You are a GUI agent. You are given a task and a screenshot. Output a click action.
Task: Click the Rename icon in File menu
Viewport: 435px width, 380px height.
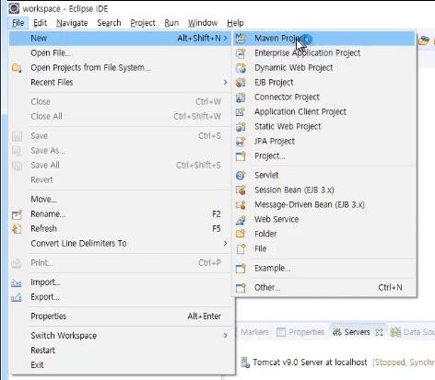pyautogui.click(x=17, y=214)
